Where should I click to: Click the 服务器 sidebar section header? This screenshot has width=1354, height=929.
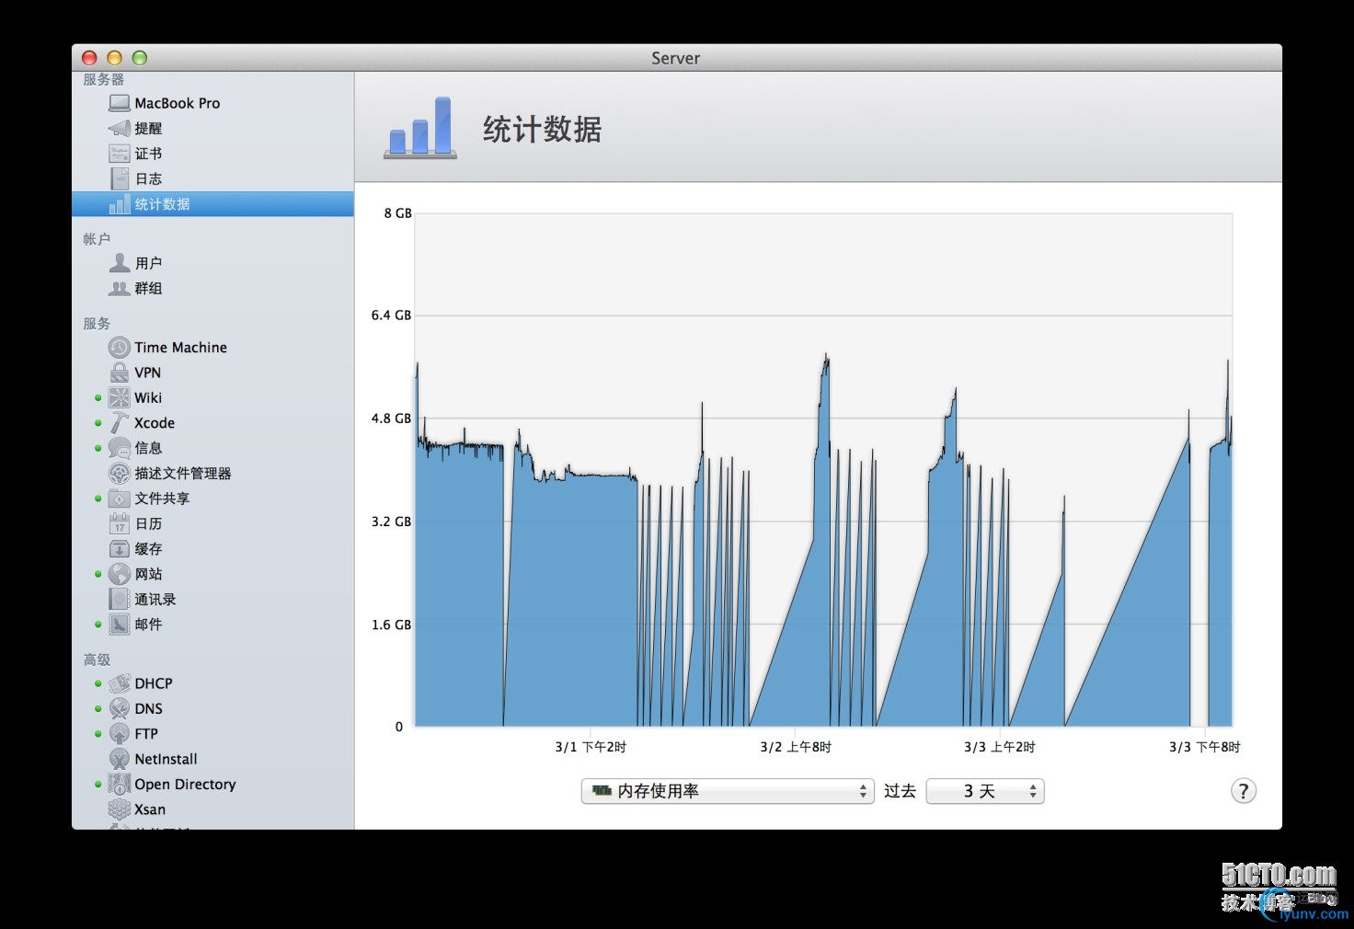click(104, 79)
